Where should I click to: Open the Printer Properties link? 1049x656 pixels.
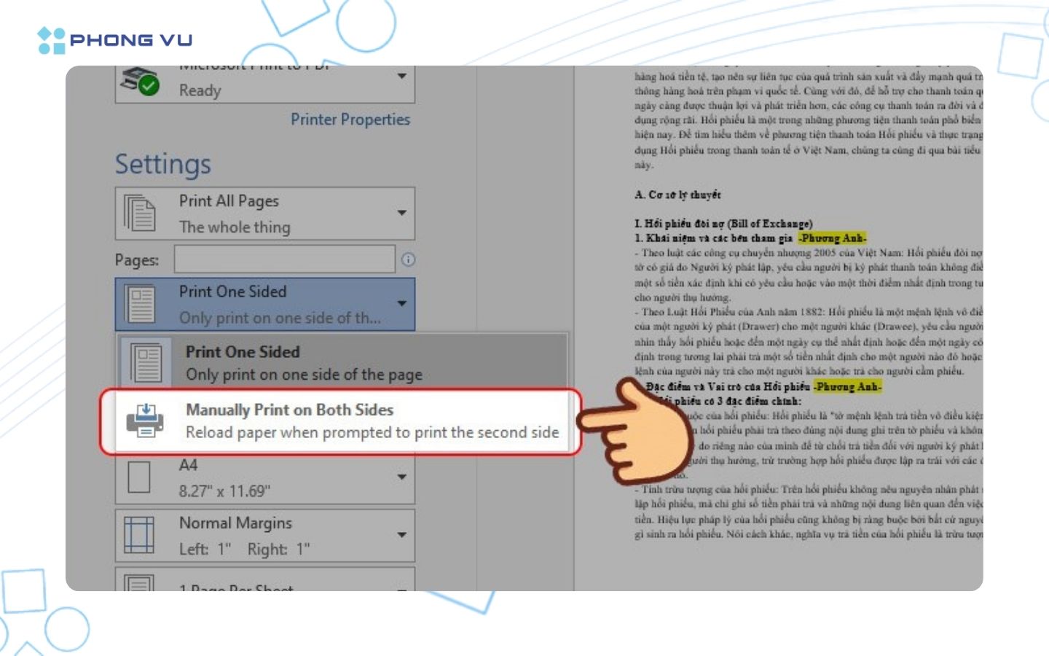[x=350, y=120]
